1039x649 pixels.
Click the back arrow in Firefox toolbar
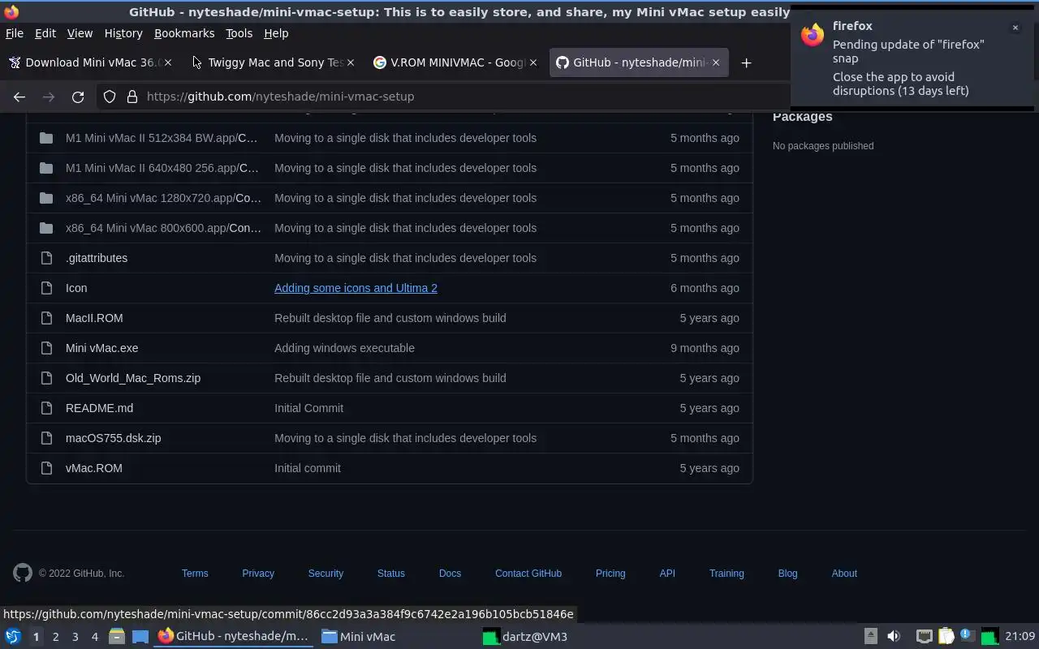pos(19,97)
